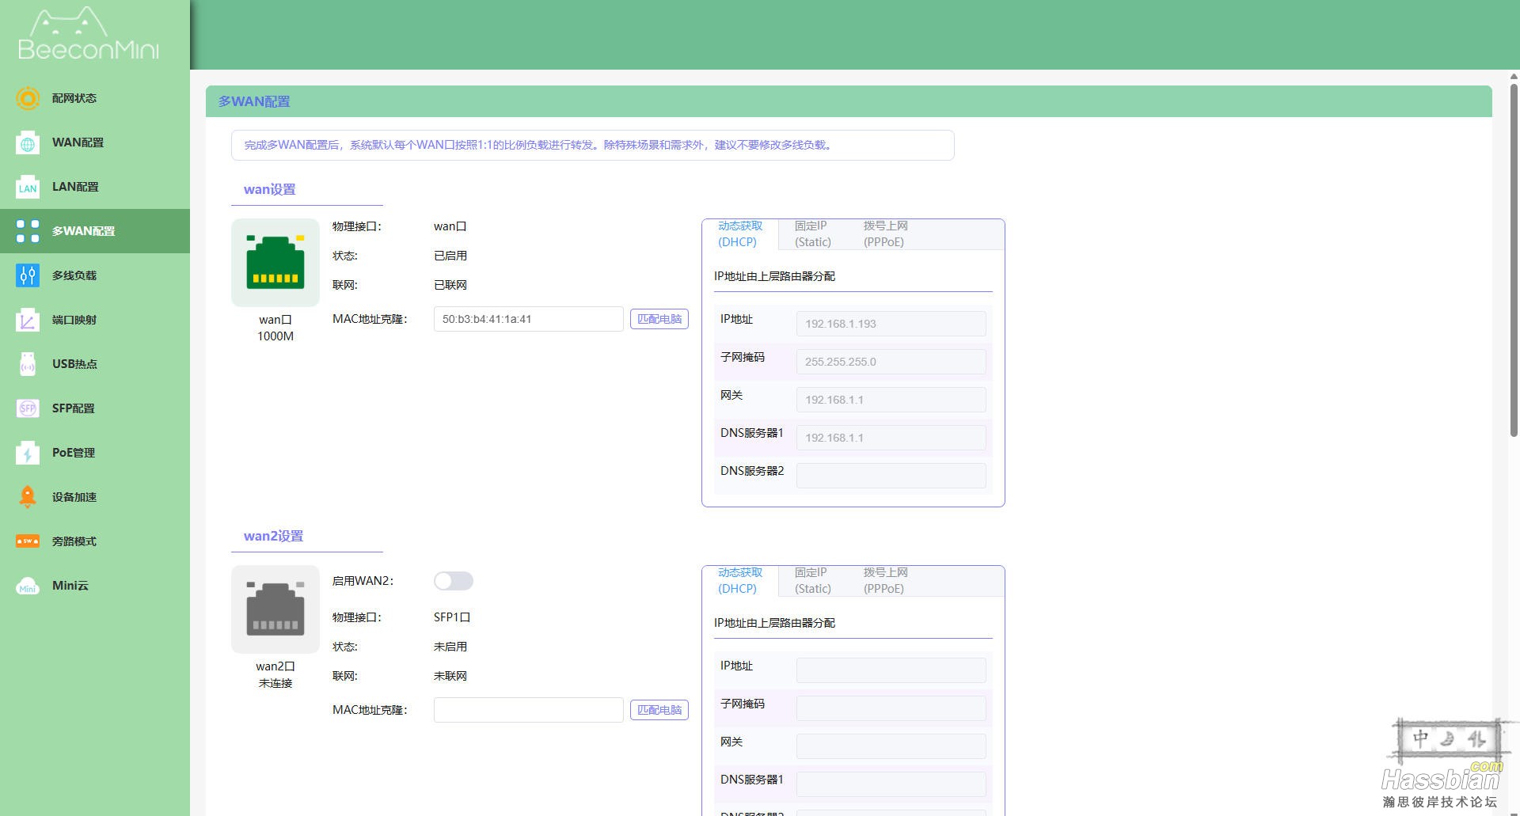Click the SFP1口 interface value
Image resolution: width=1520 pixels, height=816 pixels.
452,617
